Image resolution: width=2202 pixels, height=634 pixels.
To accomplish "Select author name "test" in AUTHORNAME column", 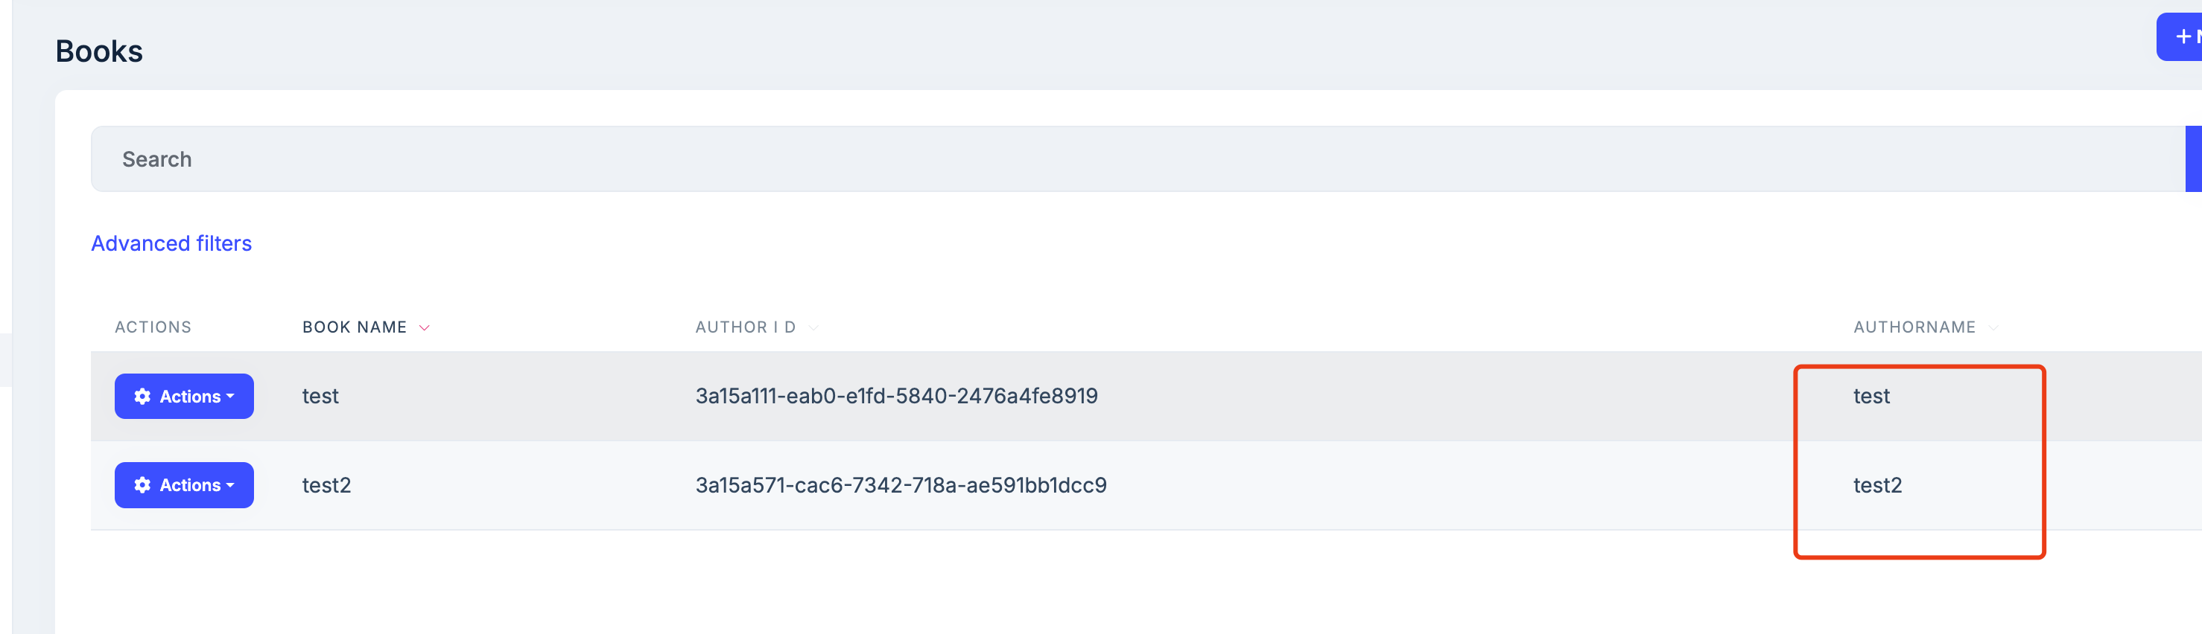I will [x=1871, y=397].
